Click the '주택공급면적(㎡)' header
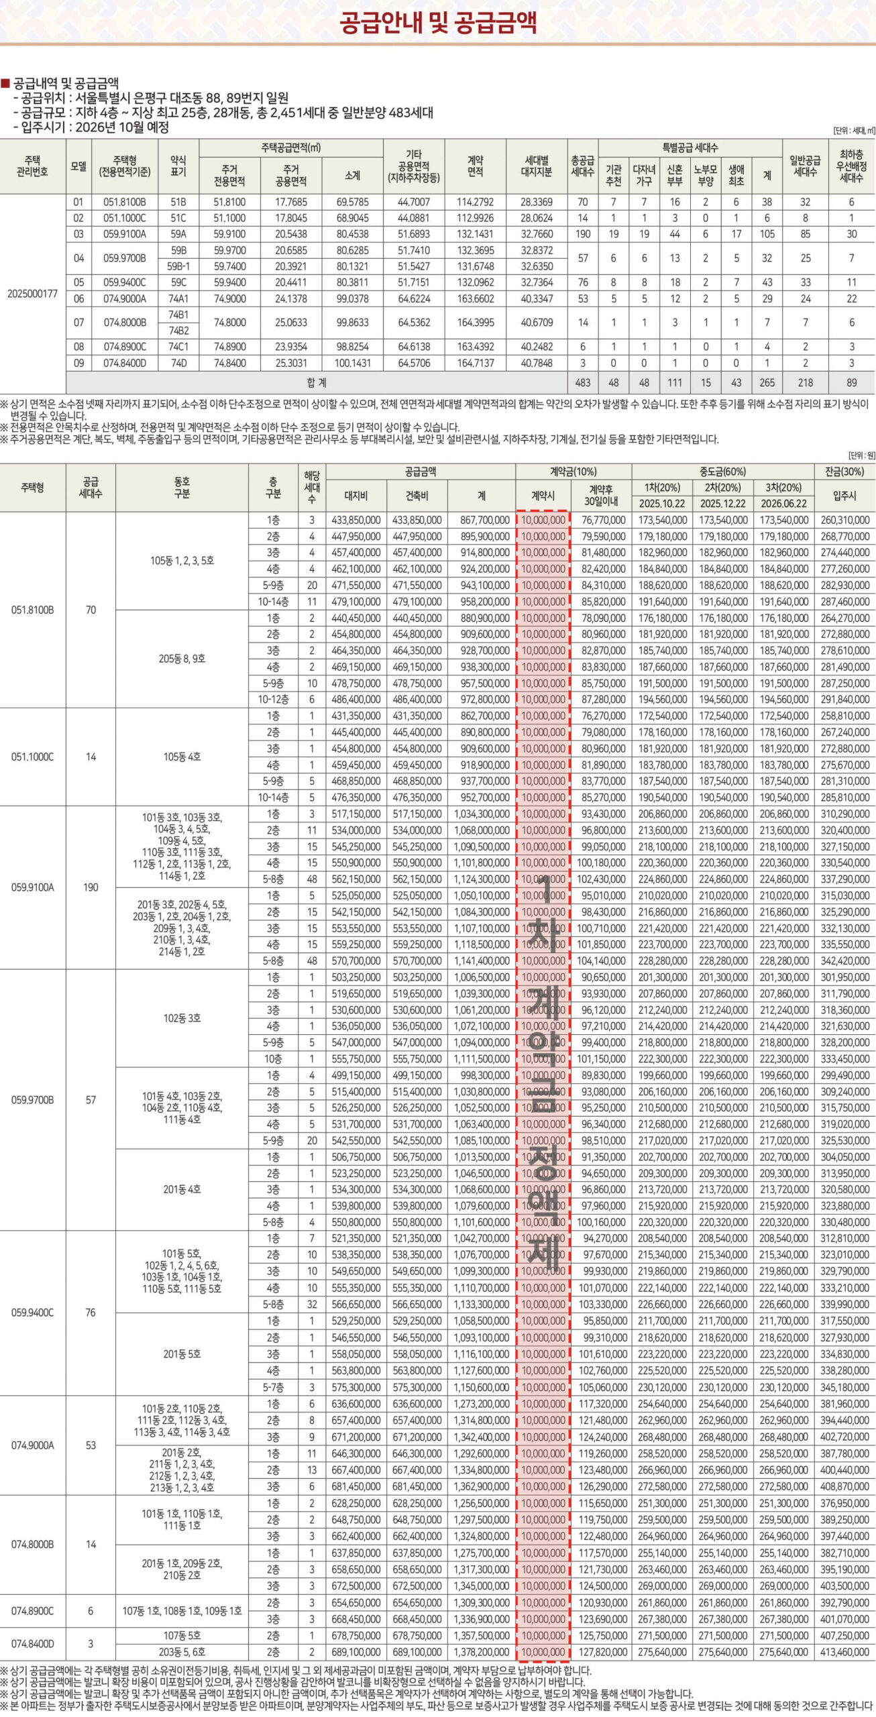The width and height of the screenshot is (876, 1717). tap(290, 147)
